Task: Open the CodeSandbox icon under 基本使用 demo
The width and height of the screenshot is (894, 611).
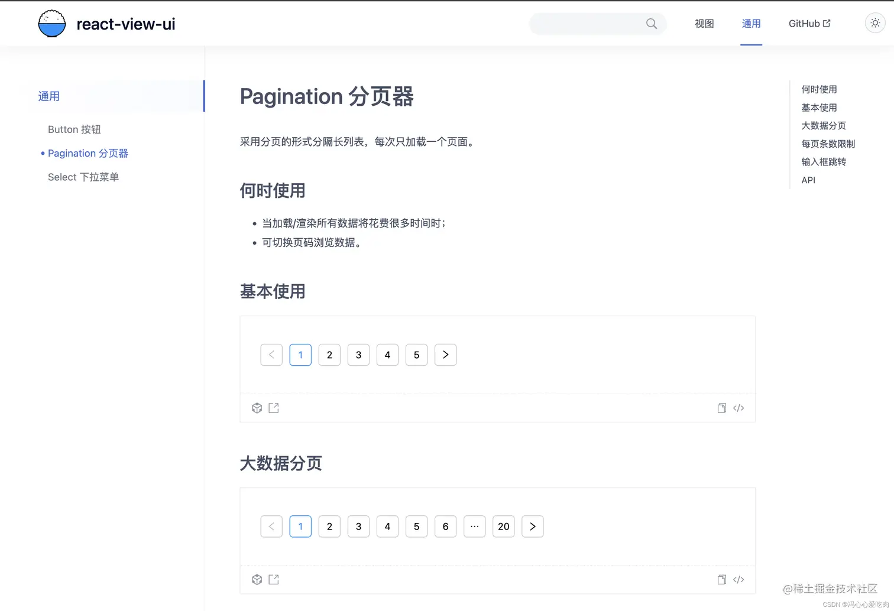Action: point(257,408)
